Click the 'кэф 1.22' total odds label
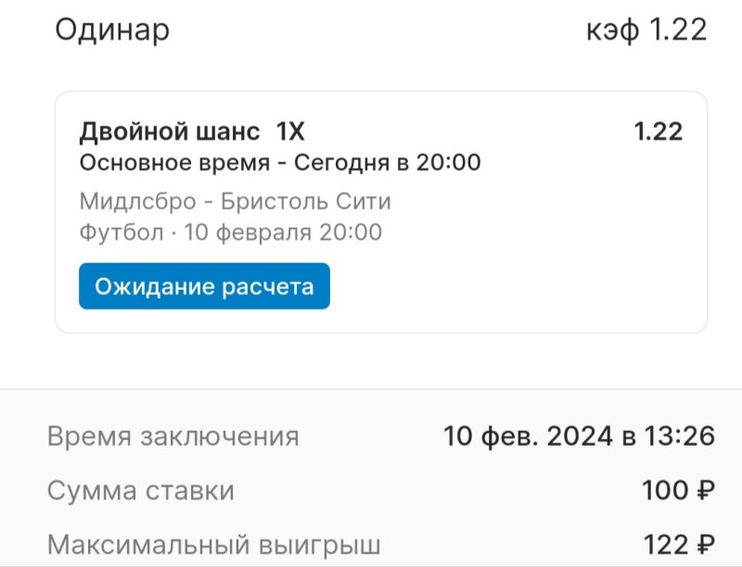Screen dimensions: 742x567 pos(646,30)
